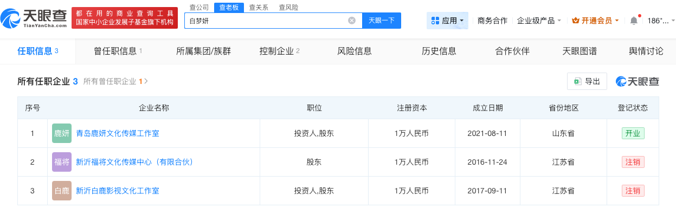The width and height of the screenshot is (676, 221).
Task: Expand the 企业级产品 dropdown menu
Action: click(539, 21)
